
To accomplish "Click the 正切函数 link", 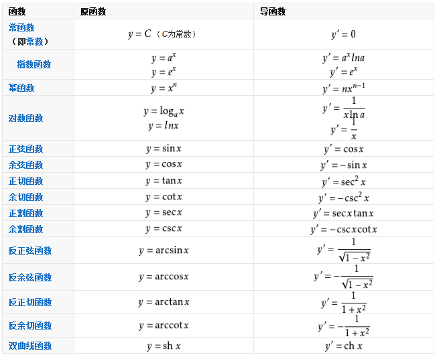I will (25, 181).
